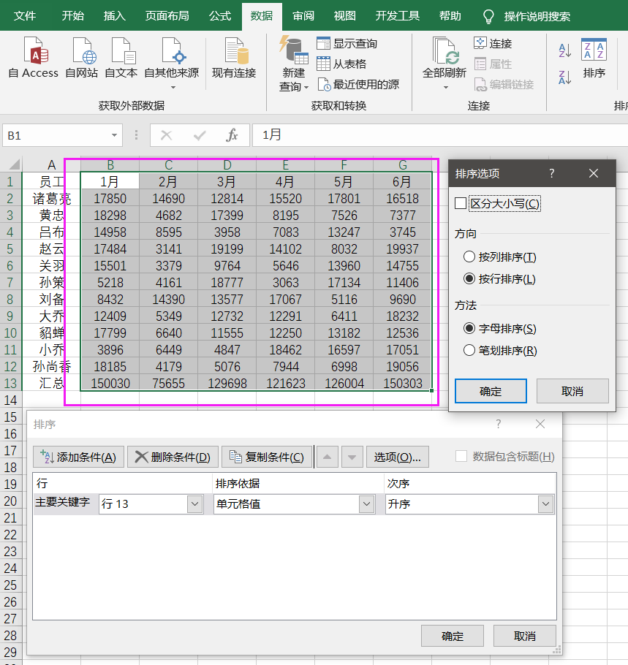
Task: Click the formula bar input showing 1月
Action: tap(440, 135)
